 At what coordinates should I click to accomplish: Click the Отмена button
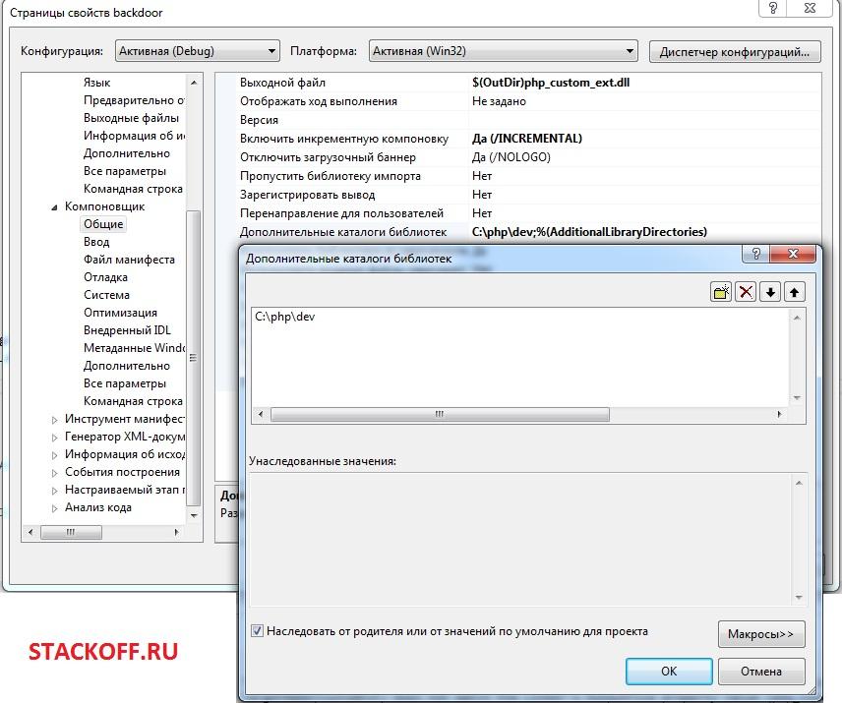coord(761,672)
